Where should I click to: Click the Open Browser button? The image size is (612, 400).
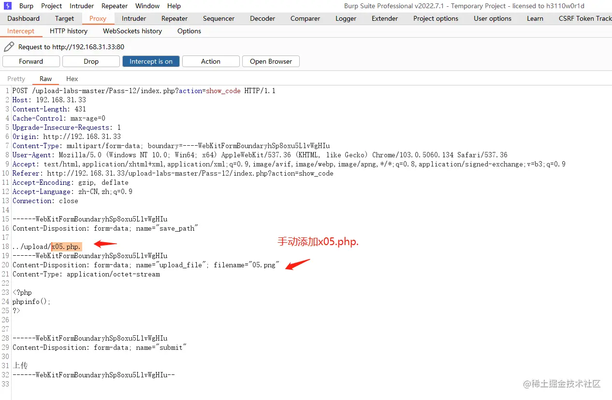tap(271, 61)
